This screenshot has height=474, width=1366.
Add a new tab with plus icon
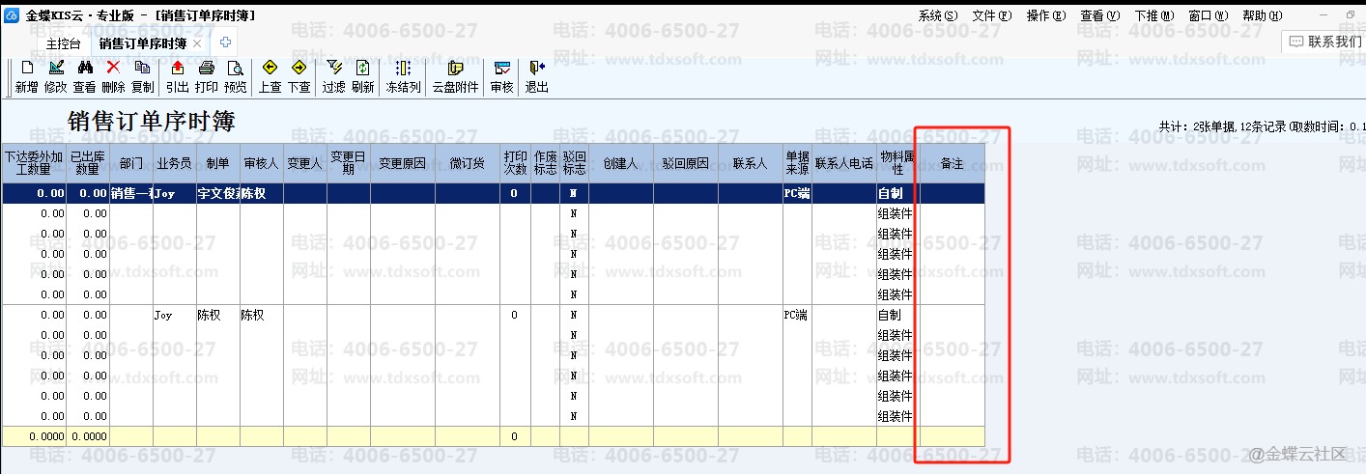225,42
